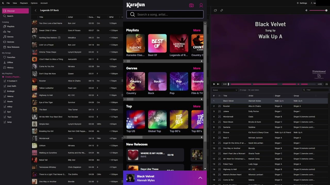Sort the queue by the Singer column header
Image resolution: width=330 pixels, height=185 pixels.
(x=278, y=96)
